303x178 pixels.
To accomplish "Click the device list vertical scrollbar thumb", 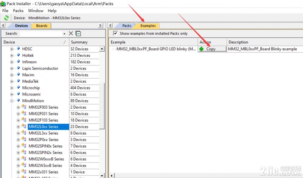I will (102, 106).
